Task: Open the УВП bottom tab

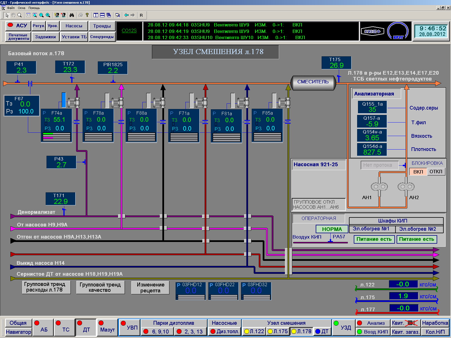Action: [x=130, y=327]
